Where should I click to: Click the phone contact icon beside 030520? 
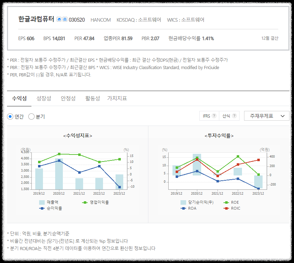pos(65,19)
